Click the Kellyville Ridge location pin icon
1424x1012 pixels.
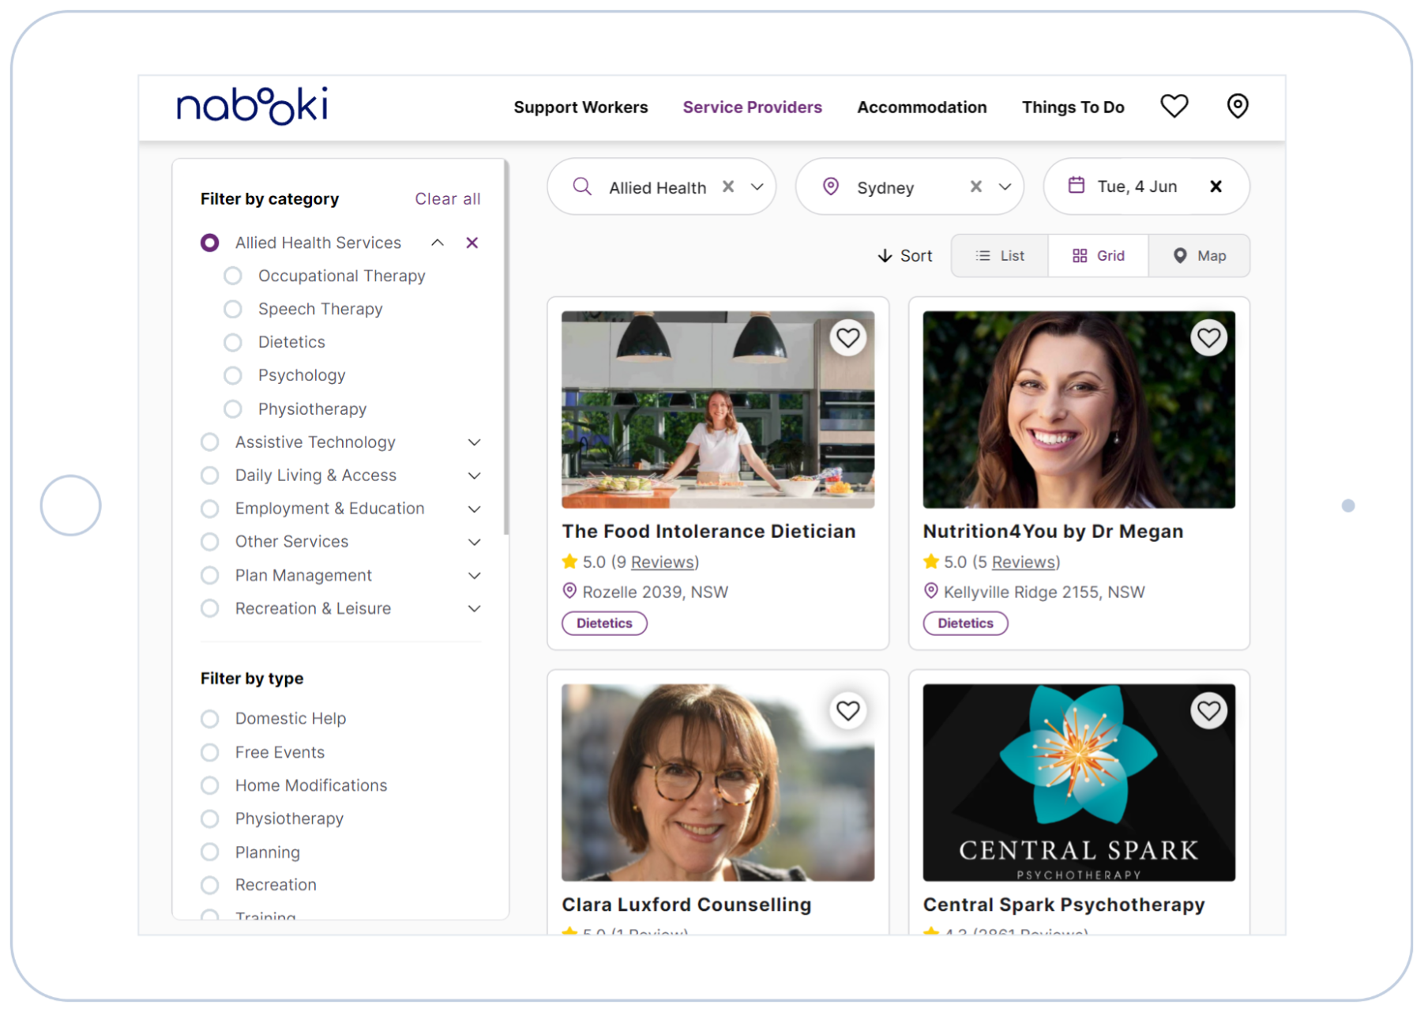click(931, 591)
